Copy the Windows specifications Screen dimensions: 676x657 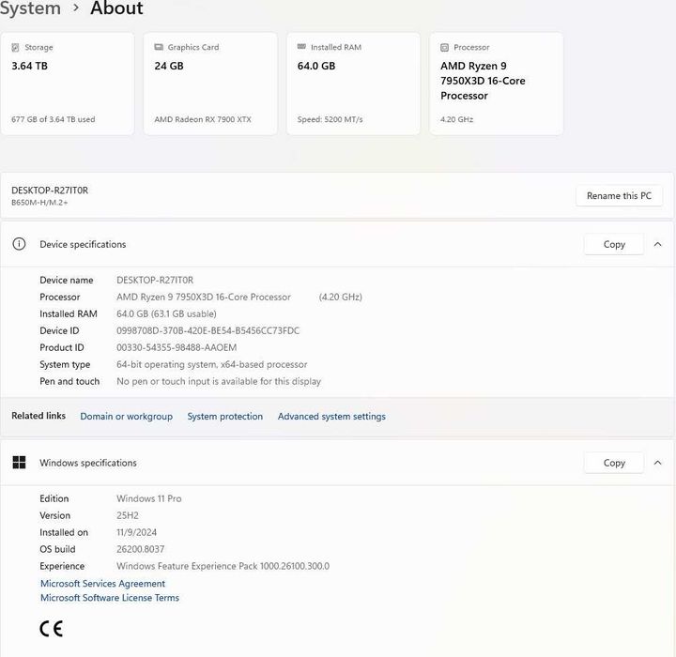614,463
